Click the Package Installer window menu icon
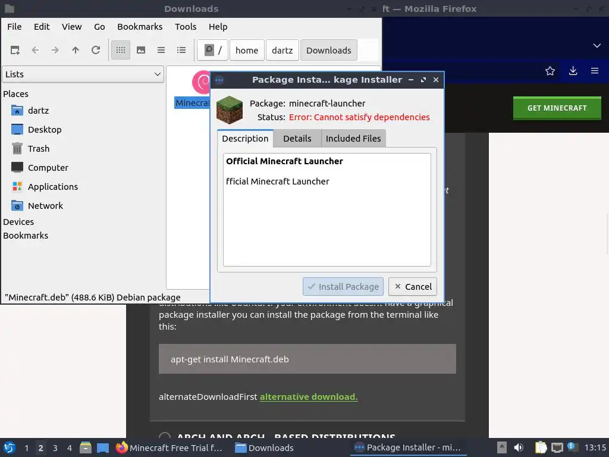This screenshot has height=457, width=609. [x=219, y=80]
